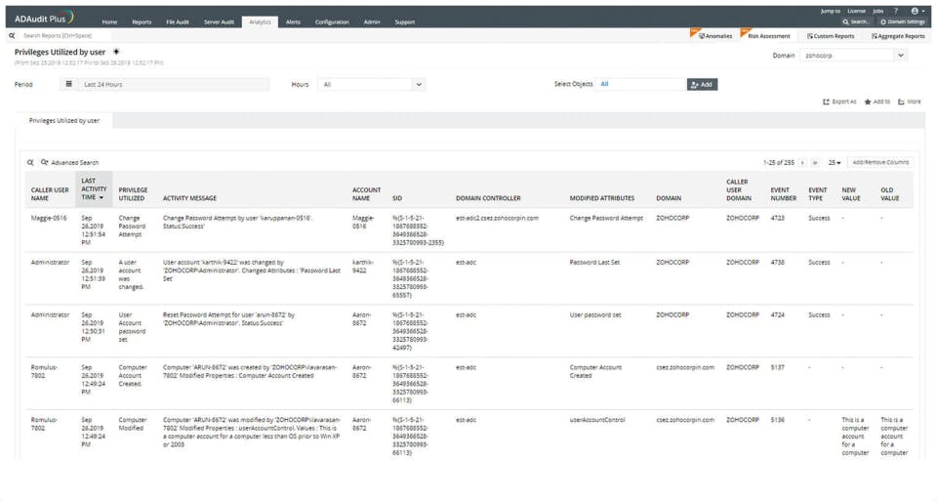Go to next page of results
The height and width of the screenshot is (501, 937).
point(802,163)
